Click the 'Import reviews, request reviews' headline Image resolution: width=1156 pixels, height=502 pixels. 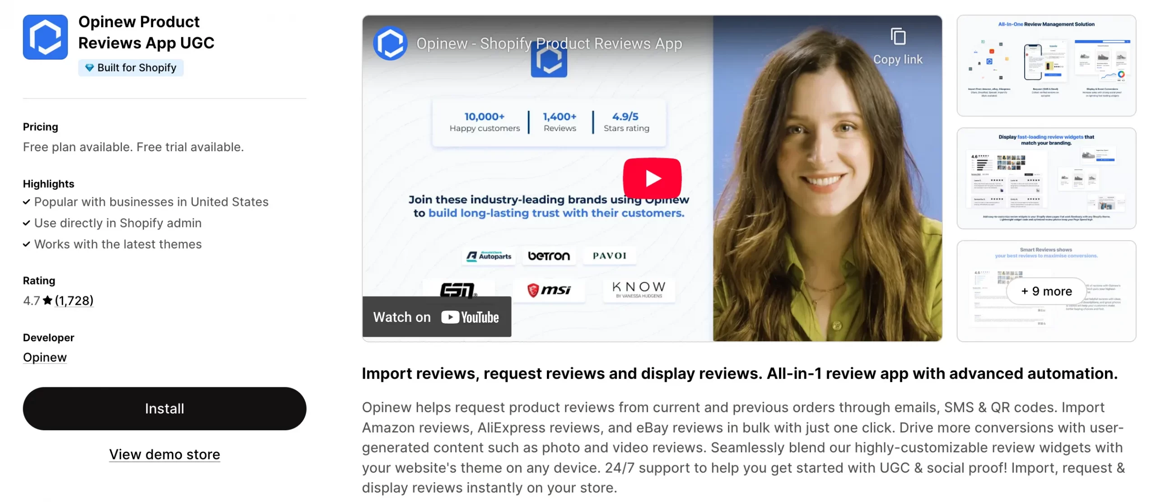pyautogui.click(x=740, y=373)
